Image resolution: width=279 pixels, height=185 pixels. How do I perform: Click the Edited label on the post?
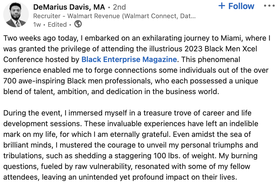coord(57,25)
